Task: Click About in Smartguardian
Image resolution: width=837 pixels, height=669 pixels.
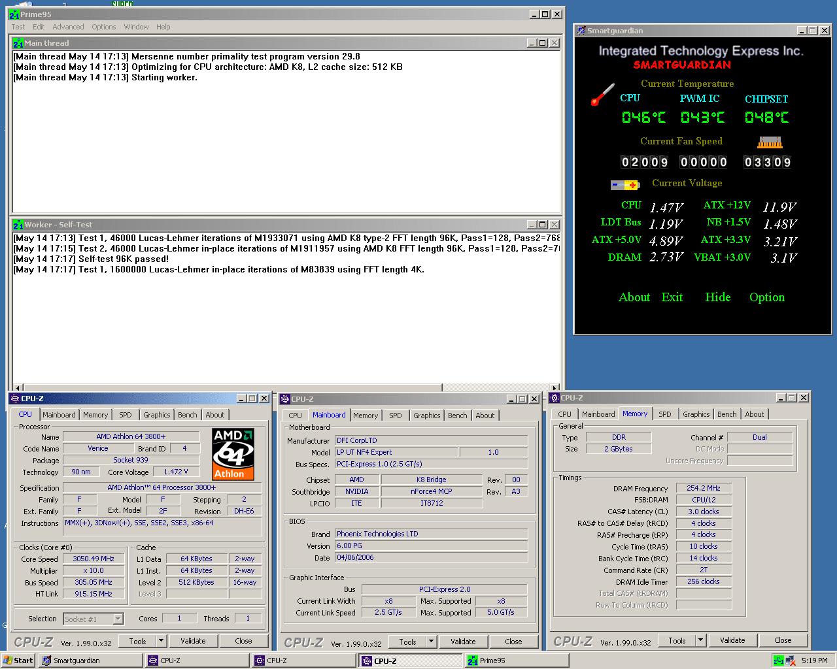Action: click(x=634, y=297)
